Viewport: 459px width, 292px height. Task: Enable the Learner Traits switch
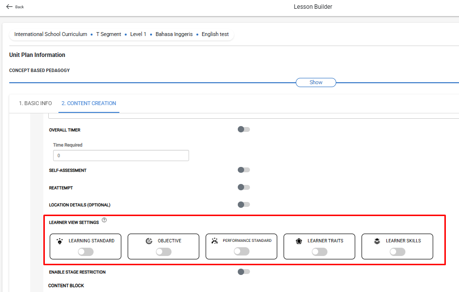(320, 252)
